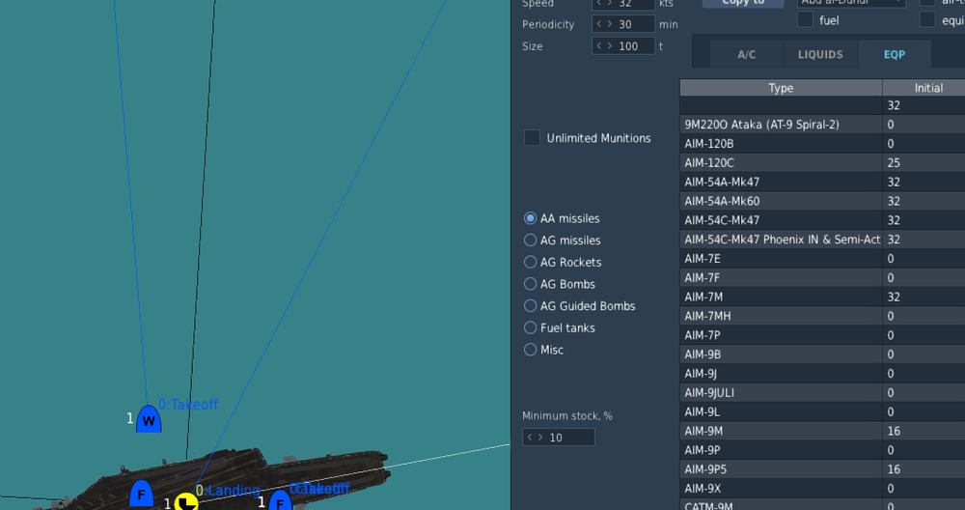Image resolution: width=965 pixels, height=510 pixels.
Task: Select AA missiles radio button
Action: [x=530, y=218]
